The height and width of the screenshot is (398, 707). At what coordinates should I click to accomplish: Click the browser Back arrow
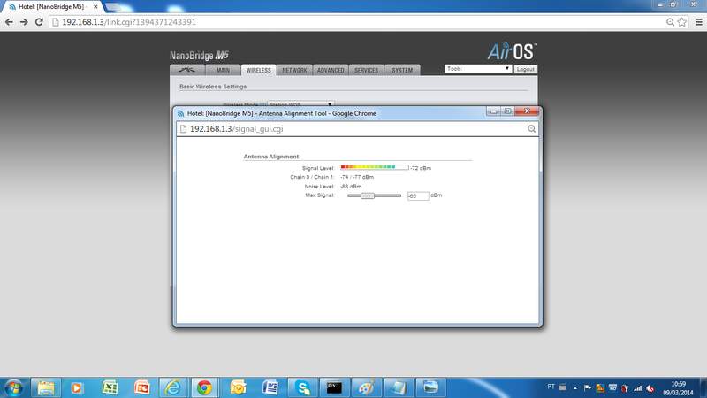tap(9, 22)
